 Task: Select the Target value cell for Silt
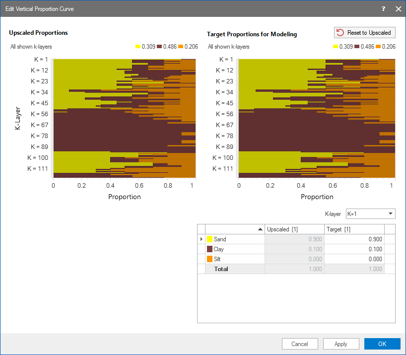point(354,259)
